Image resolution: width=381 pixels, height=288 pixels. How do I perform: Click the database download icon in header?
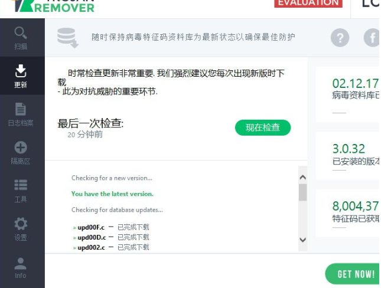[x=67, y=38]
